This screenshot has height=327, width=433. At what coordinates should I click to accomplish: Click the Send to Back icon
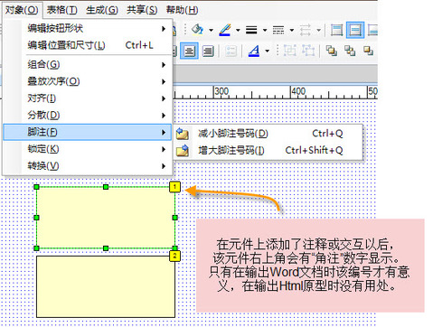pyautogui.click(x=350, y=51)
